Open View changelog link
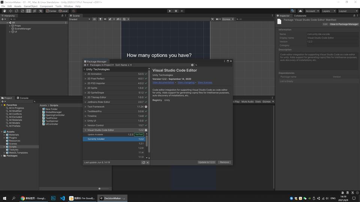The image size is (360, 202). click(186, 82)
